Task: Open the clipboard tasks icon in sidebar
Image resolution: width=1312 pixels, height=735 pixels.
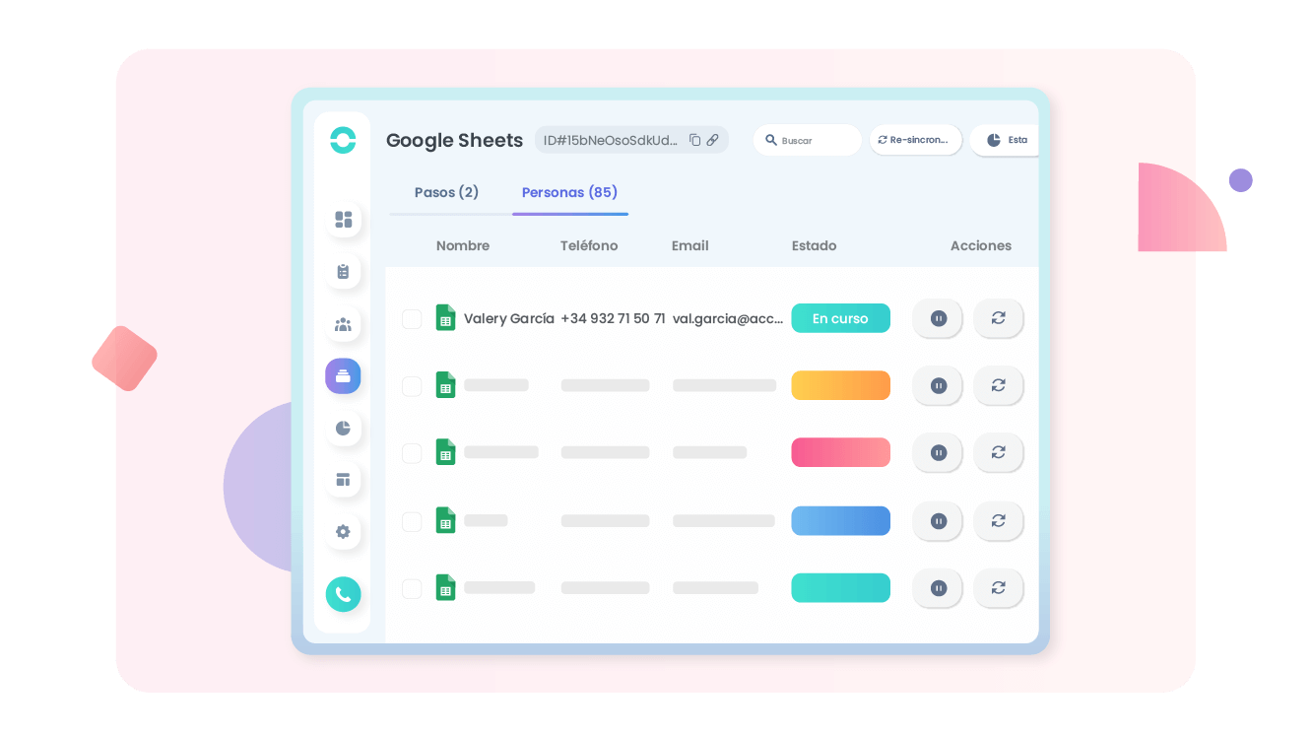Action: (x=343, y=272)
